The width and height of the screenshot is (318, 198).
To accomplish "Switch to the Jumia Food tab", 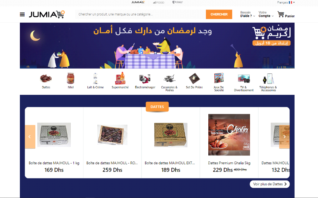I will point(159,2).
